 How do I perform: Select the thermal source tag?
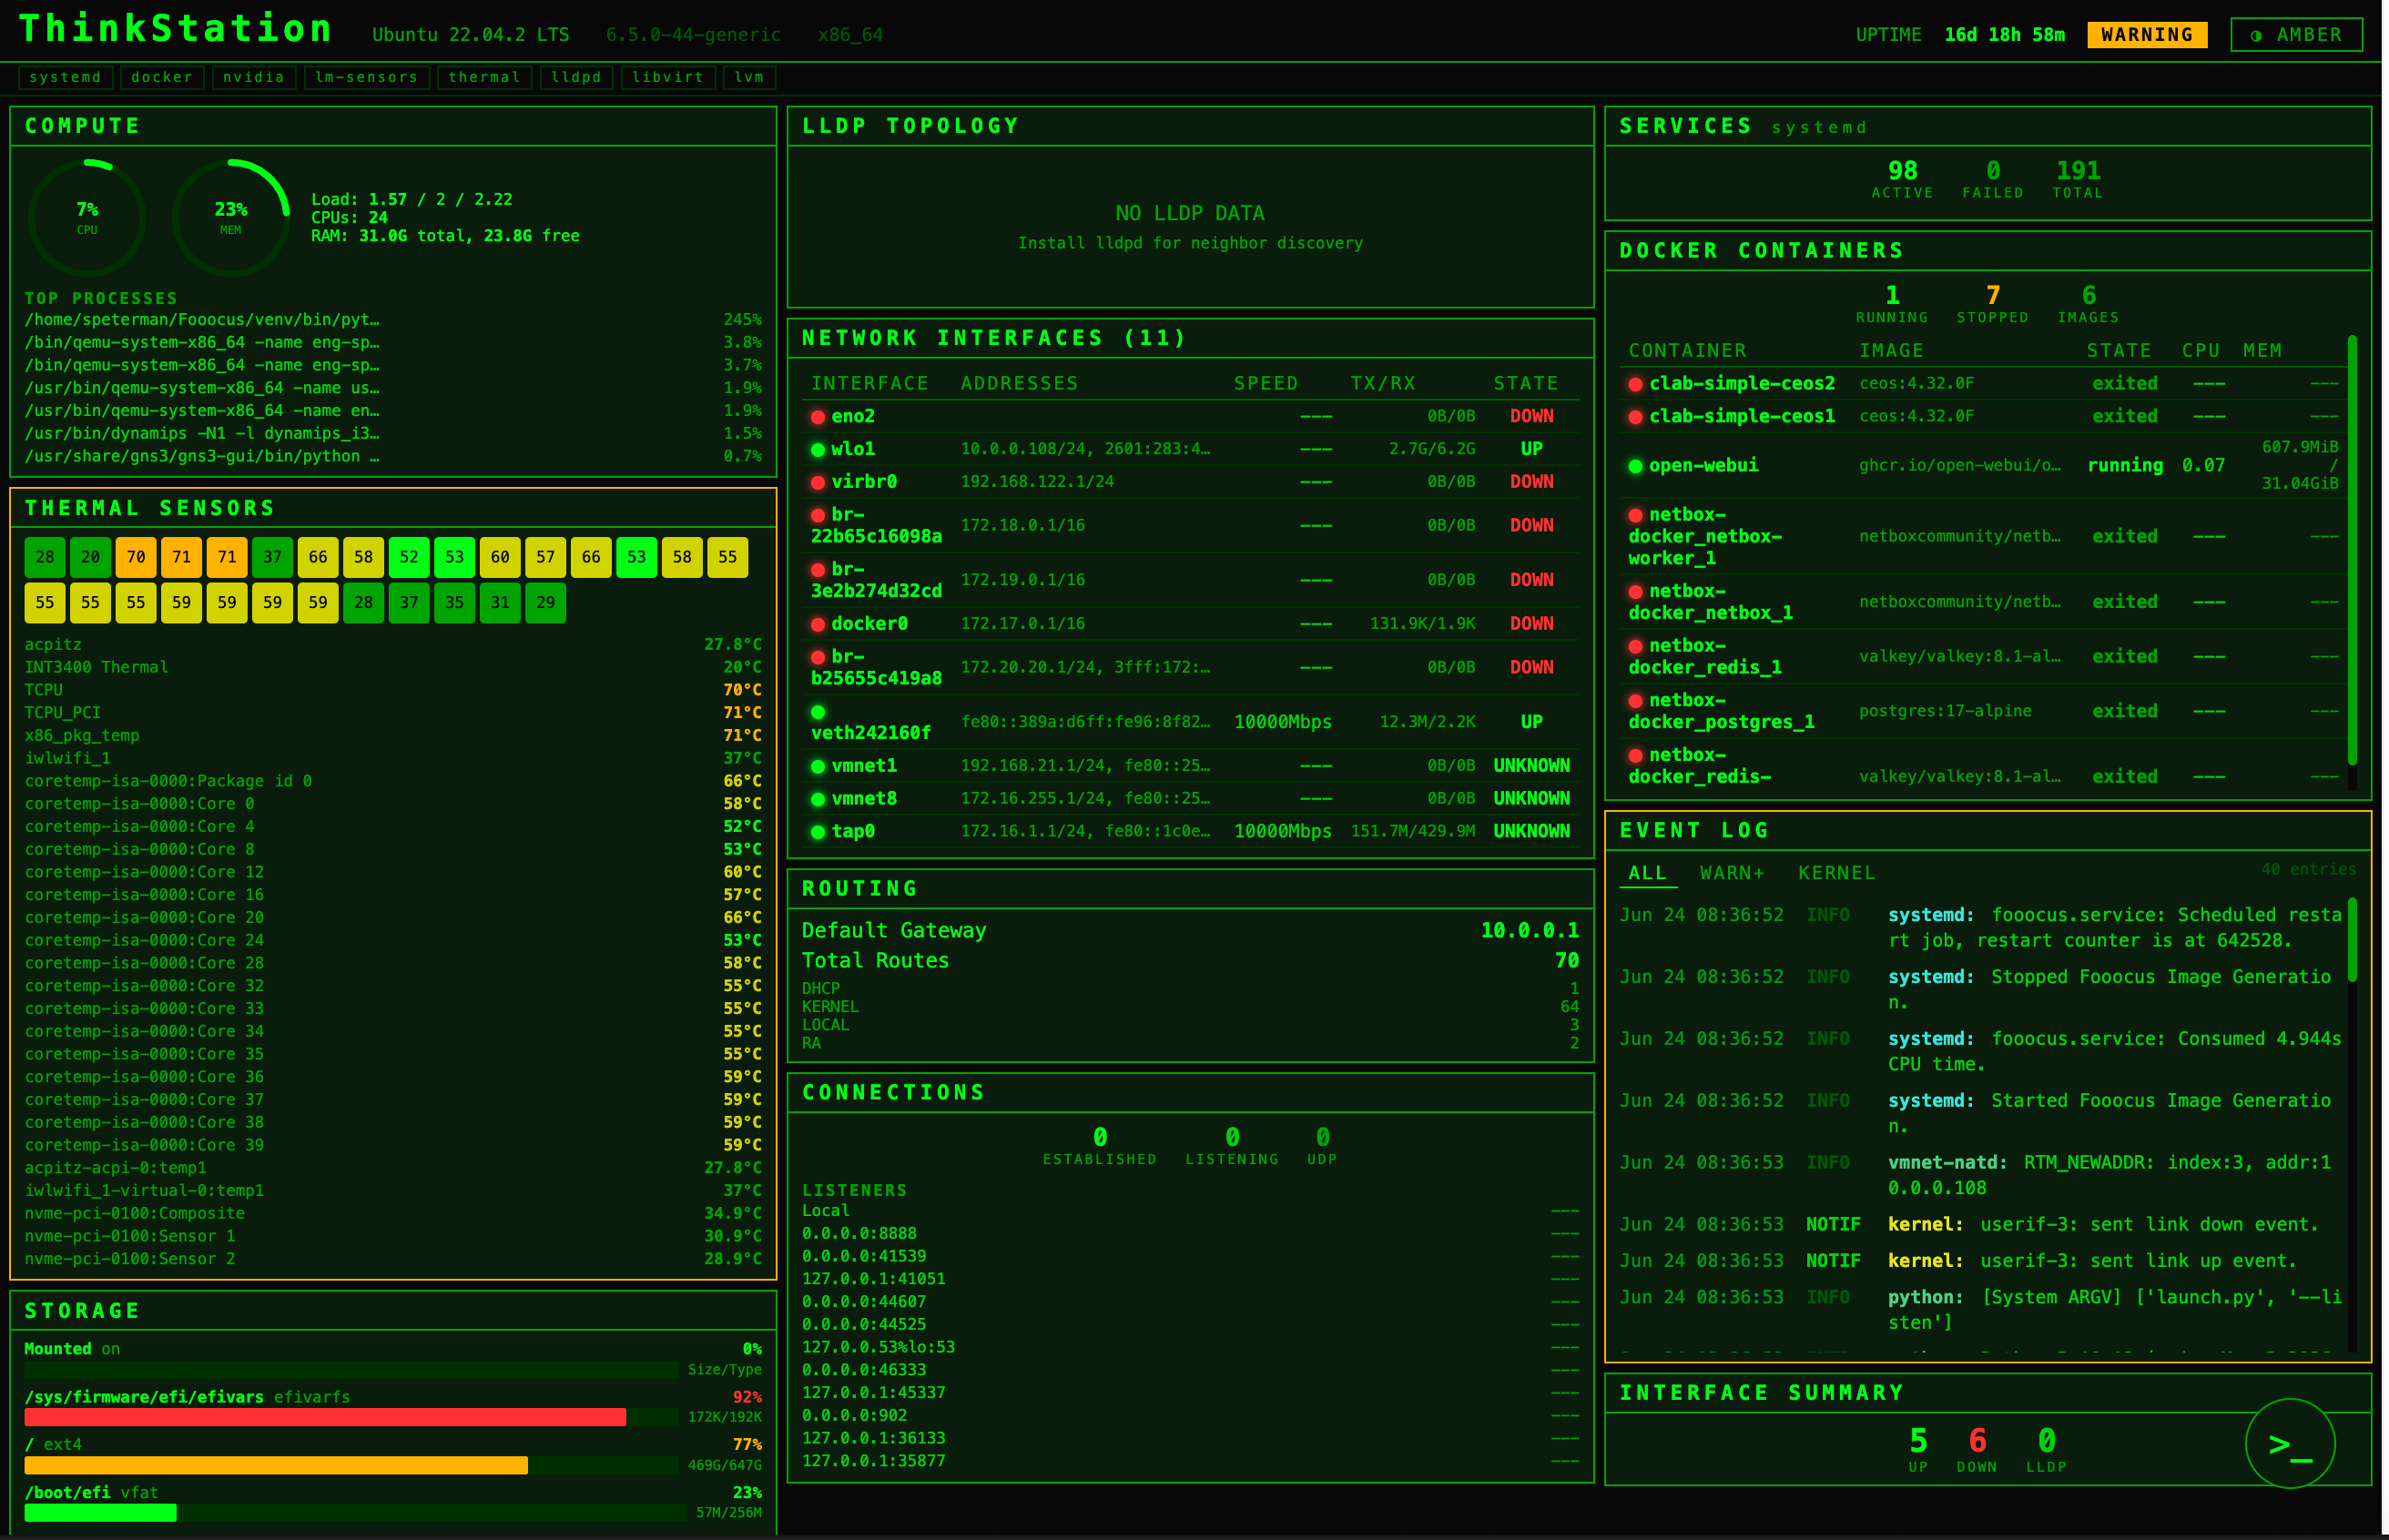pos(484,77)
